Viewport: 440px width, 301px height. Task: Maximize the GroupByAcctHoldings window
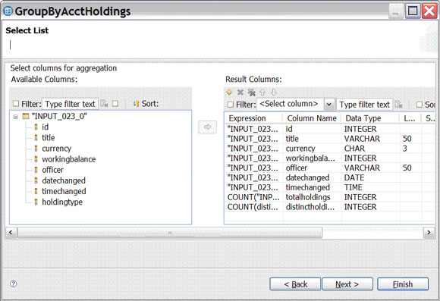pos(413,11)
